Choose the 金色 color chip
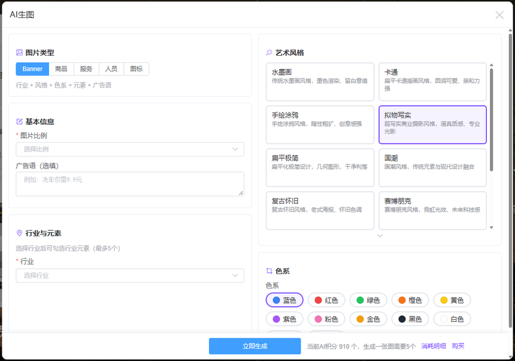The height and width of the screenshot is (361, 515). click(368, 319)
